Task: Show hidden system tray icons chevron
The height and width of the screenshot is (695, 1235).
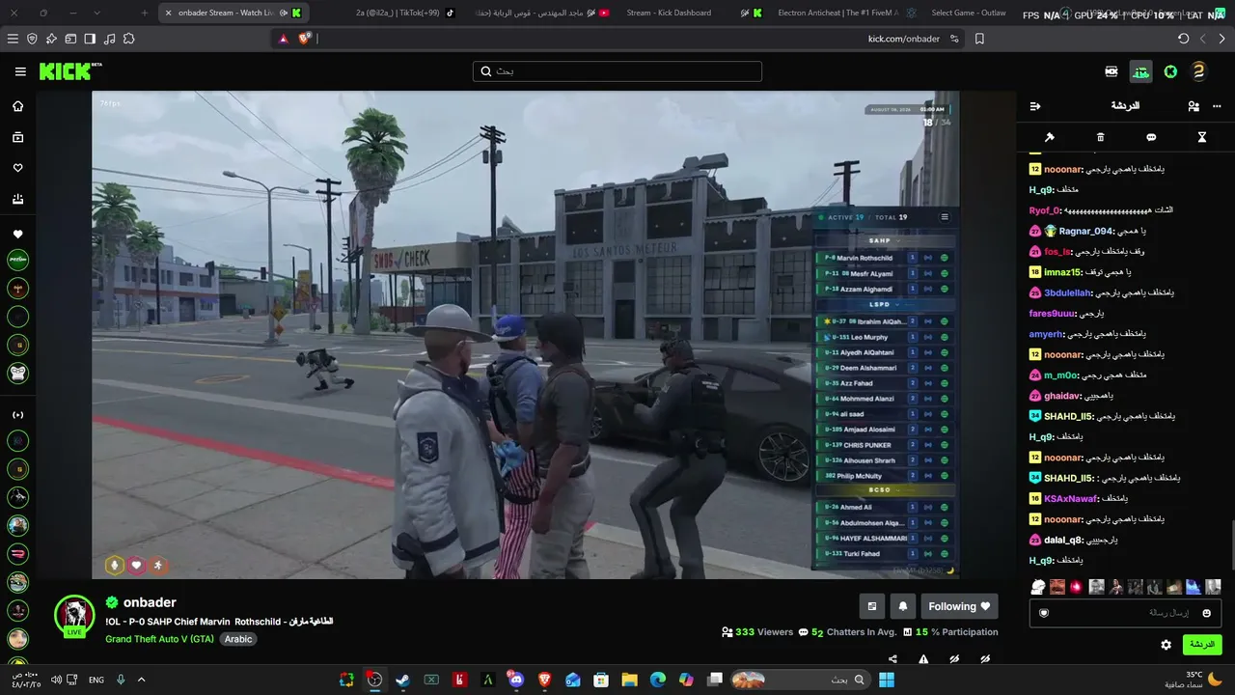Action: tap(141, 680)
